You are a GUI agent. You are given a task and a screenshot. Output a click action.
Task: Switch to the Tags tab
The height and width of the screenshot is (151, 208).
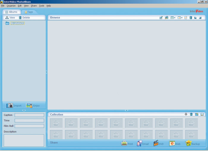[29, 12]
